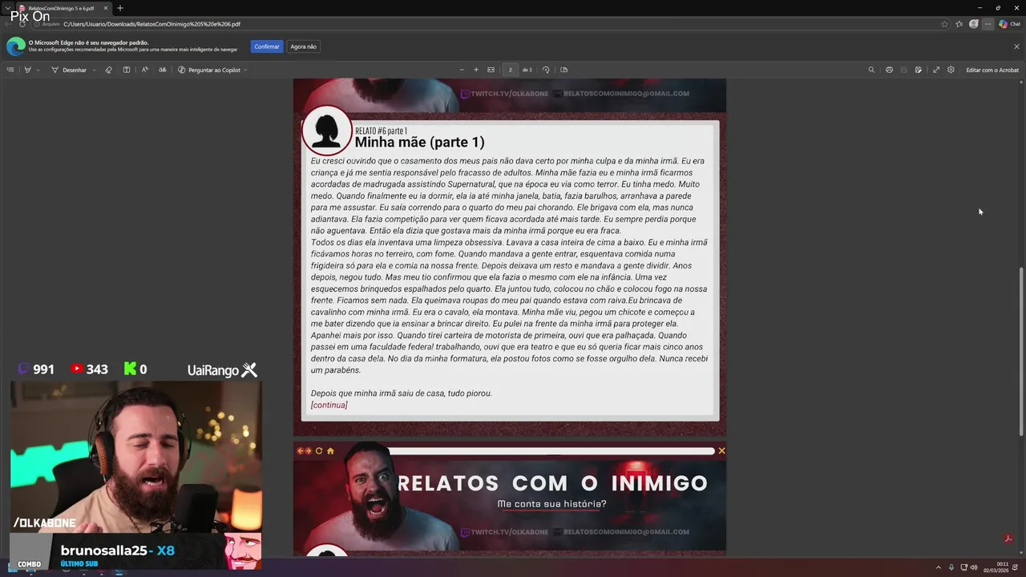Click the vertical scrollbar thumb

click(1021, 351)
